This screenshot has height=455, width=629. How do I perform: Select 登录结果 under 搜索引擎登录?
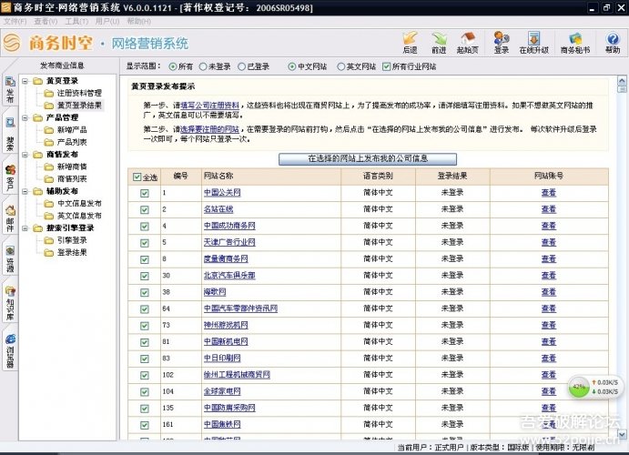point(72,253)
